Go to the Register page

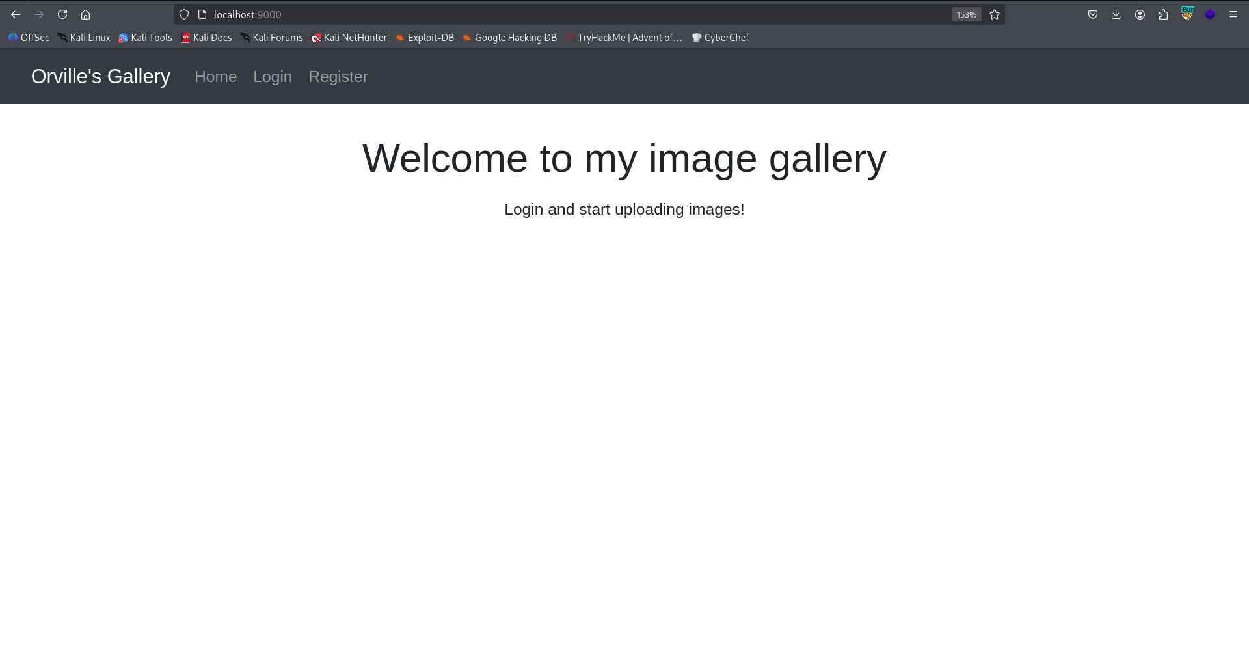coord(338,76)
